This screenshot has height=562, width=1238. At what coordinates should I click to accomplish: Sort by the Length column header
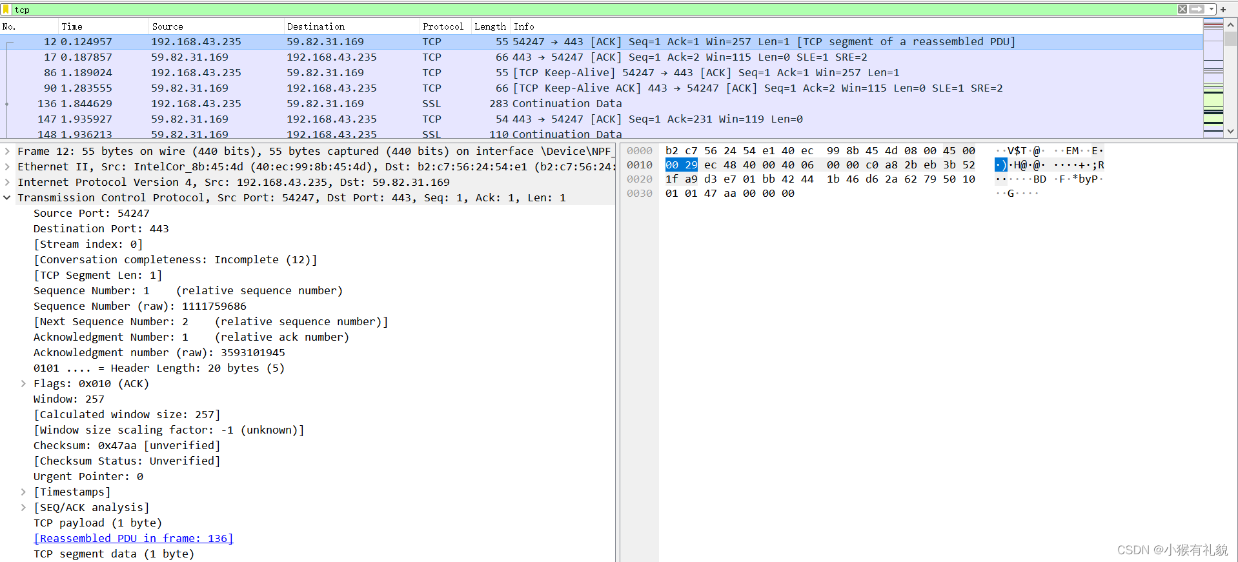pos(491,26)
